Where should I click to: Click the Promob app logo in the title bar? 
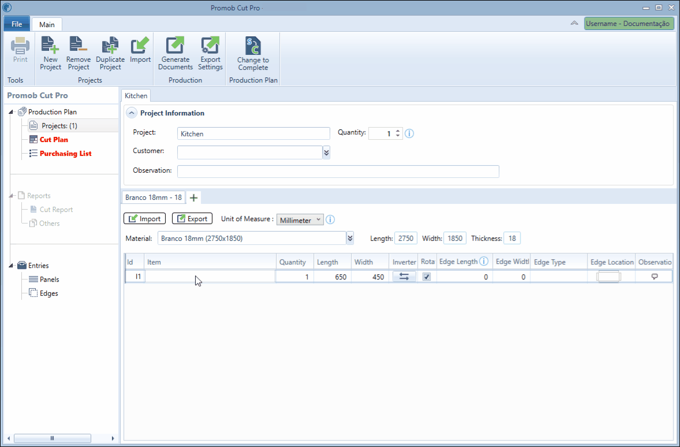pyautogui.click(x=7, y=8)
